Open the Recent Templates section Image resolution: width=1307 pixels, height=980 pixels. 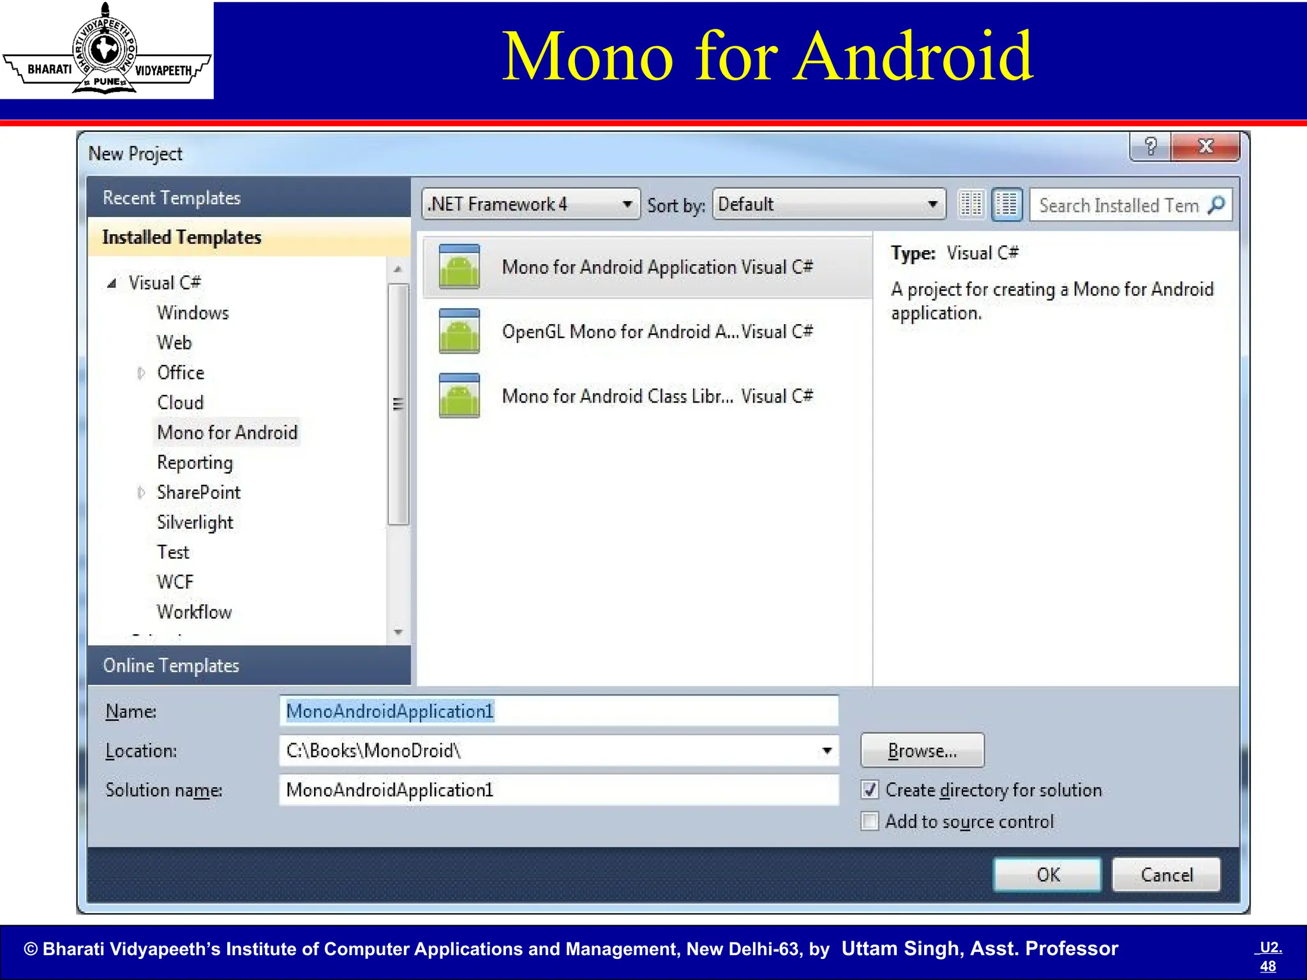coord(249,198)
